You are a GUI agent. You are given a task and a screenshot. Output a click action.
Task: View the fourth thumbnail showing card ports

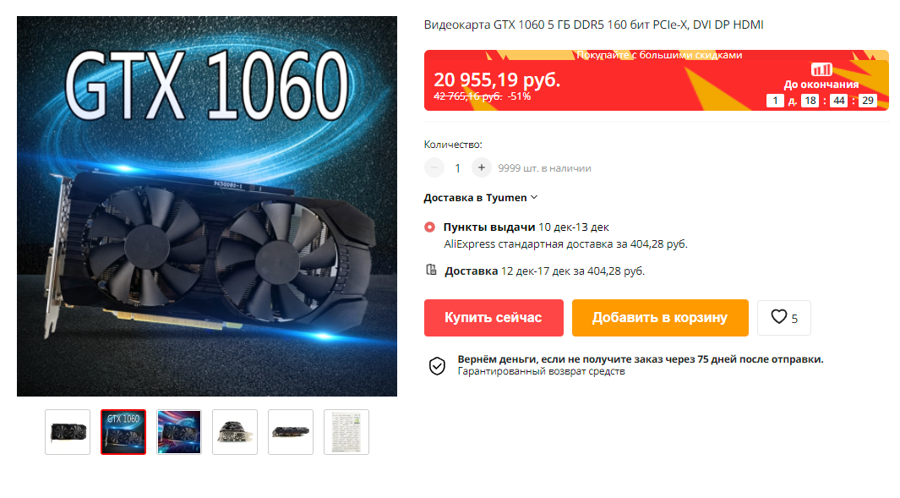(x=235, y=432)
